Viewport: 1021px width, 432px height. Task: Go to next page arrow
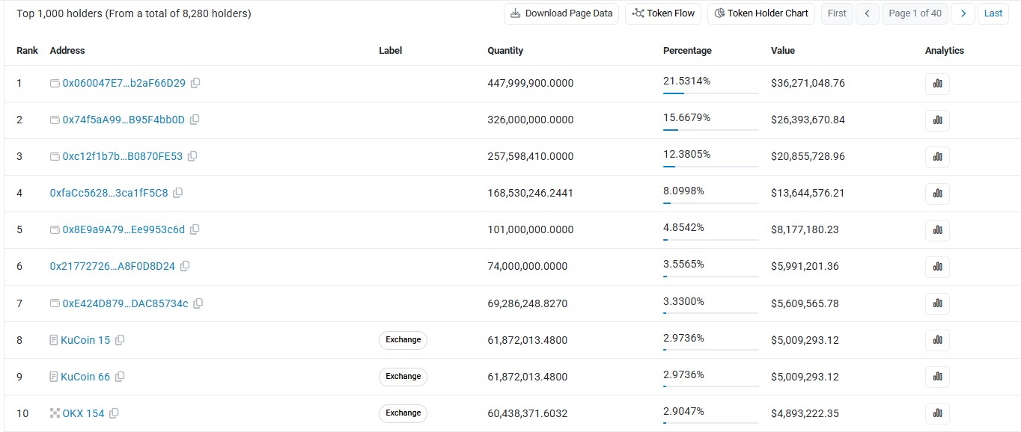tap(963, 13)
